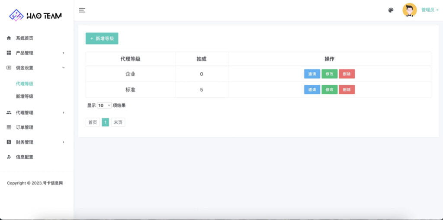Open the theme palette icon
Screen dimensions: 443x220
[391, 10]
